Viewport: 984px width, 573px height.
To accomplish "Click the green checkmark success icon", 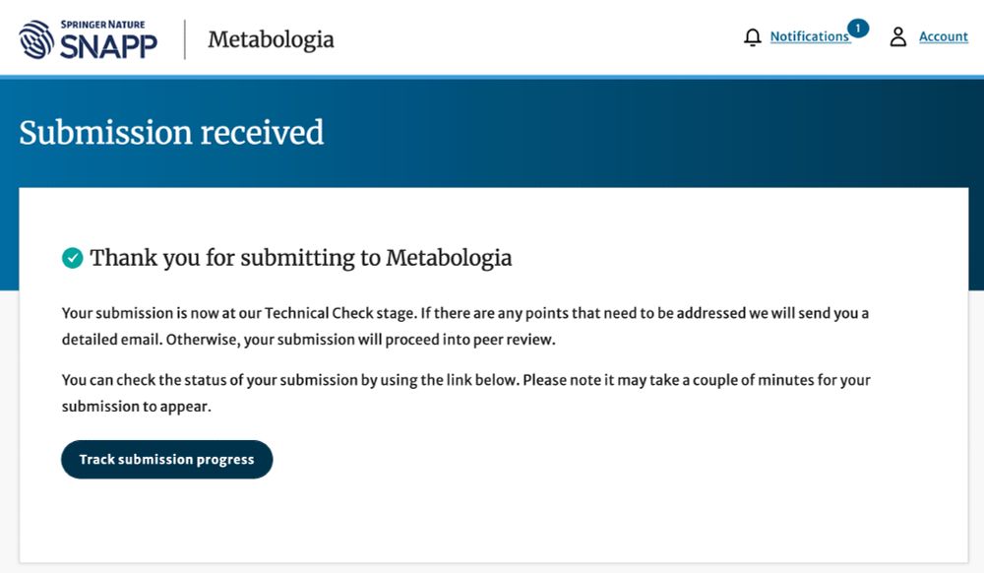I will (x=72, y=258).
